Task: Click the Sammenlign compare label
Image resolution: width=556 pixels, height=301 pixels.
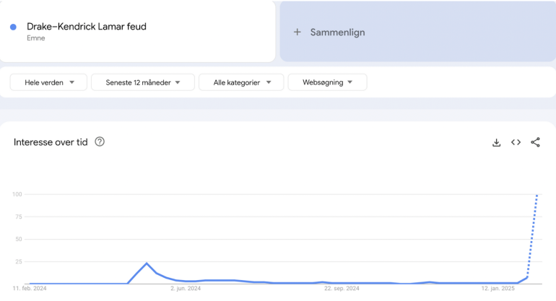Action: (x=338, y=32)
